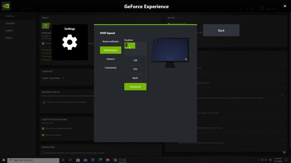Screen dimensions: 291x163
Task: Expand the fifth feature row chevron in background
Action: click(x=283, y=125)
